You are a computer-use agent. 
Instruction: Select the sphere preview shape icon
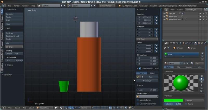[201, 79]
